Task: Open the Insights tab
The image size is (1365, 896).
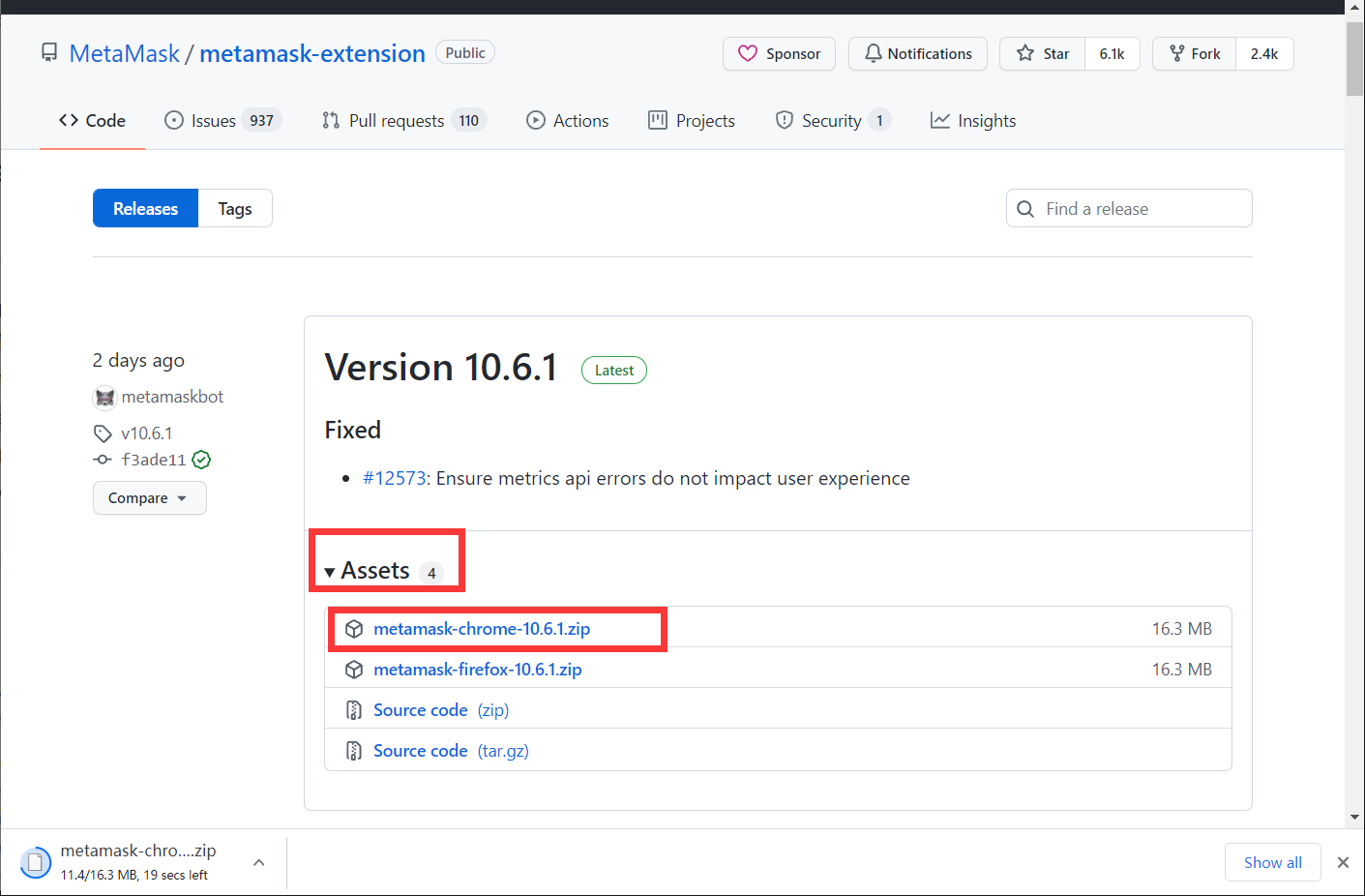Action: [x=973, y=121]
